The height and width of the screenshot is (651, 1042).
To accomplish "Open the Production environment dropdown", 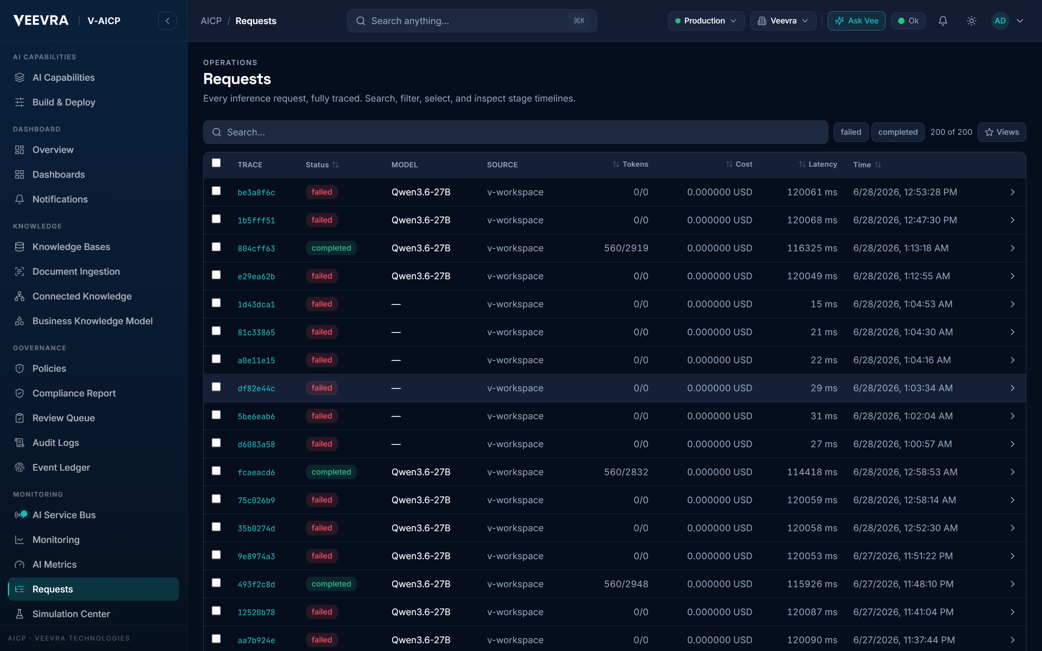I will [706, 21].
